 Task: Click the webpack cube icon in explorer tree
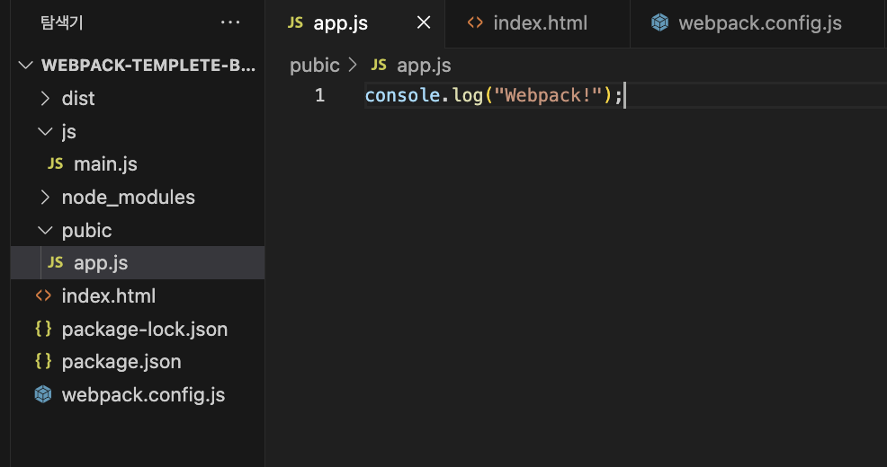click(43, 394)
